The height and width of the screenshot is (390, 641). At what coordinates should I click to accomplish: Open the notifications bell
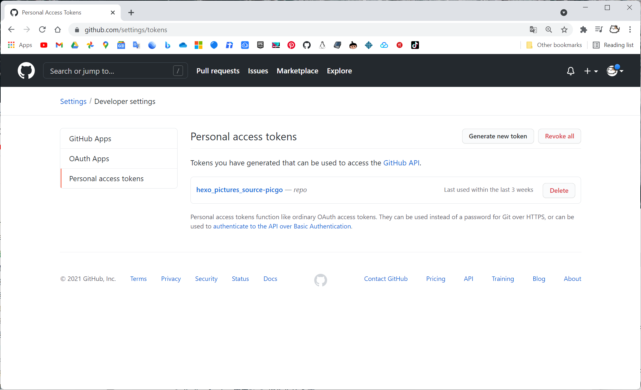pos(570,71)
